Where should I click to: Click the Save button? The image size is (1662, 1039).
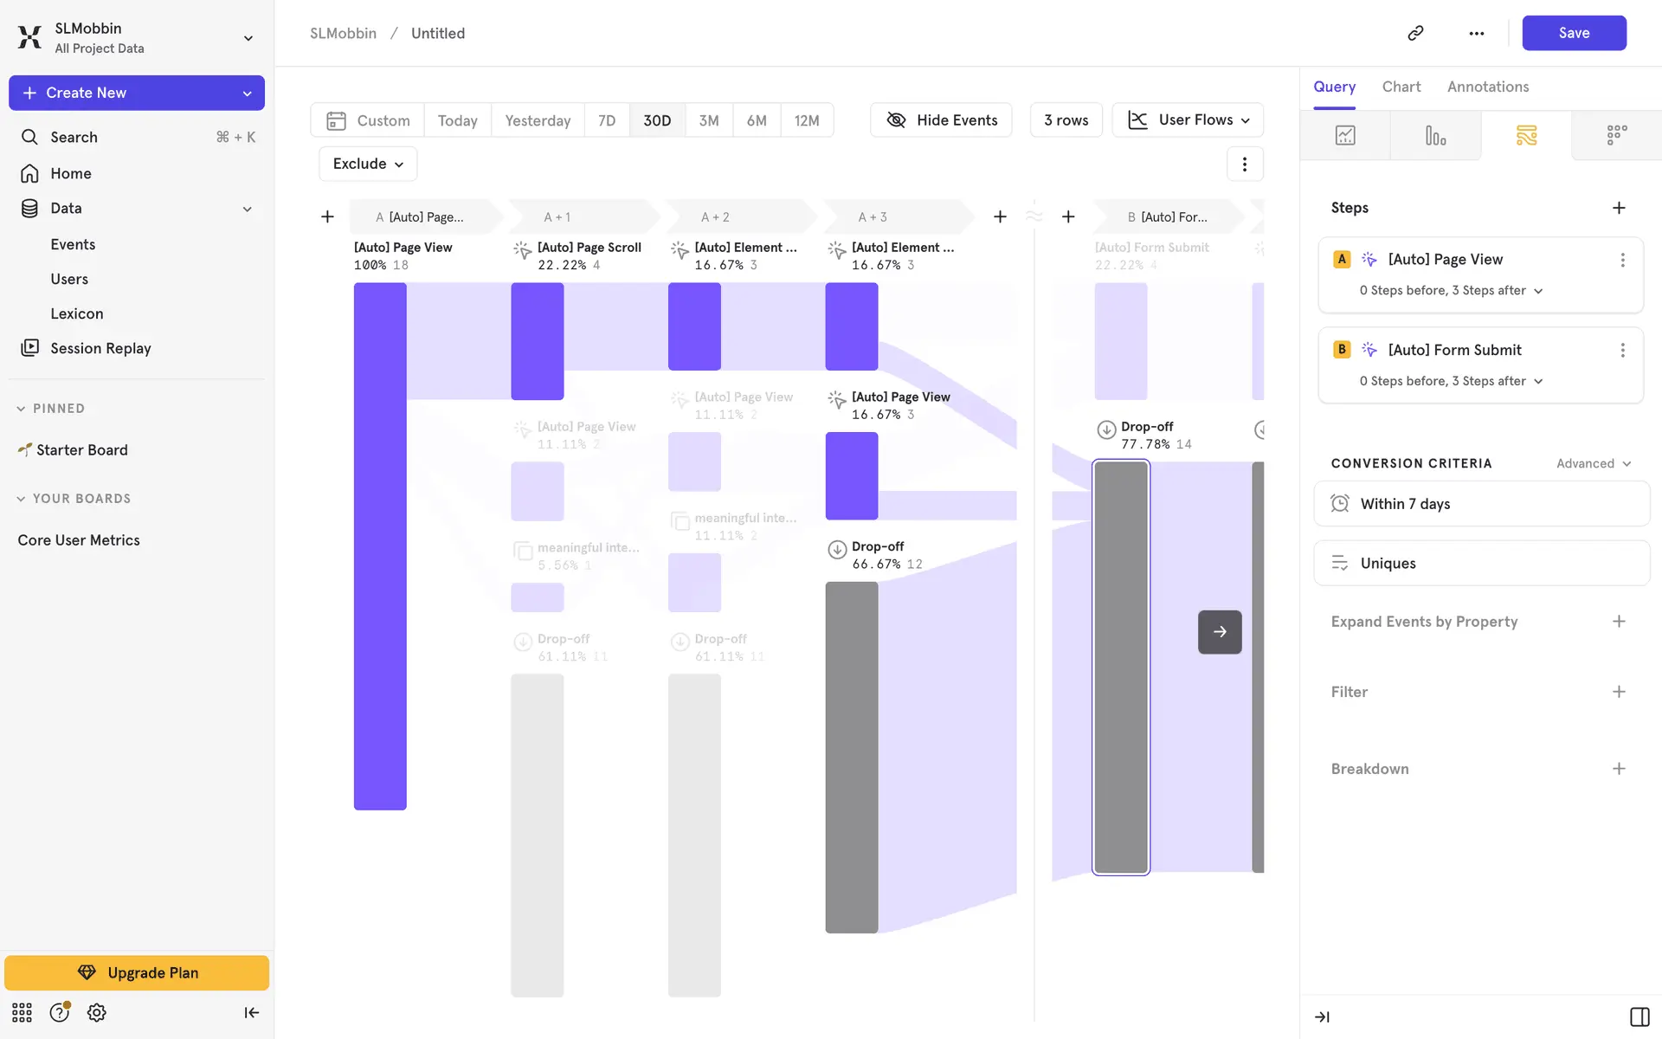1574,33
